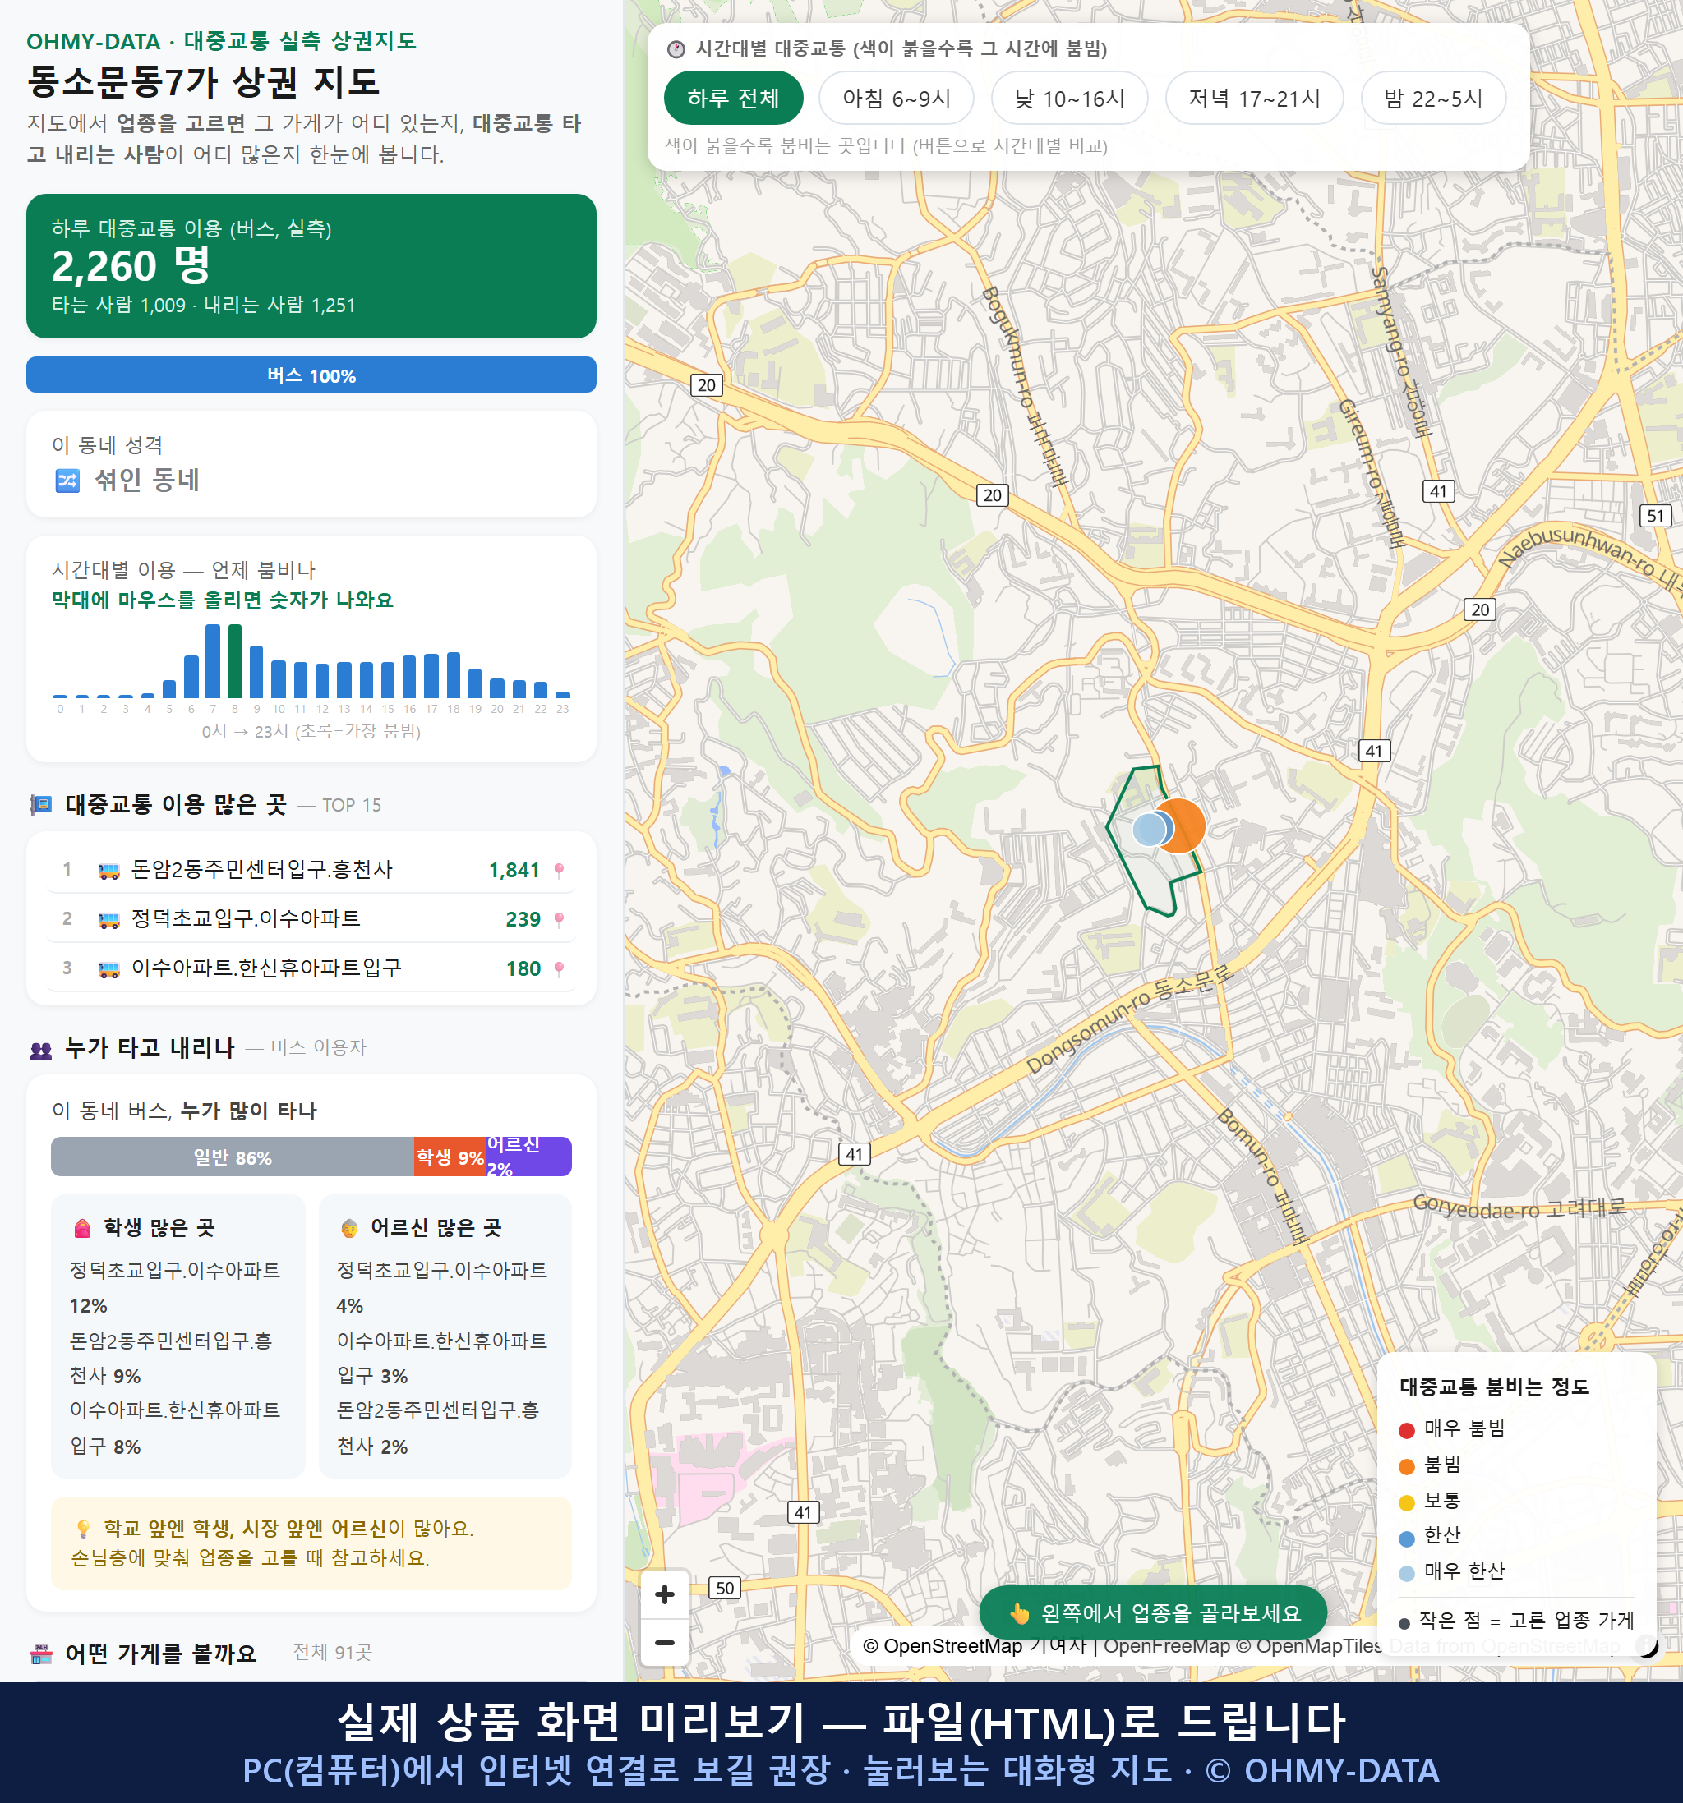Image resolution: width=1683 pixels, height=1803 pixels.
Task: Click the light blue bus stop circle on map
Action: pyautogui.click(x=1150, y=829)
